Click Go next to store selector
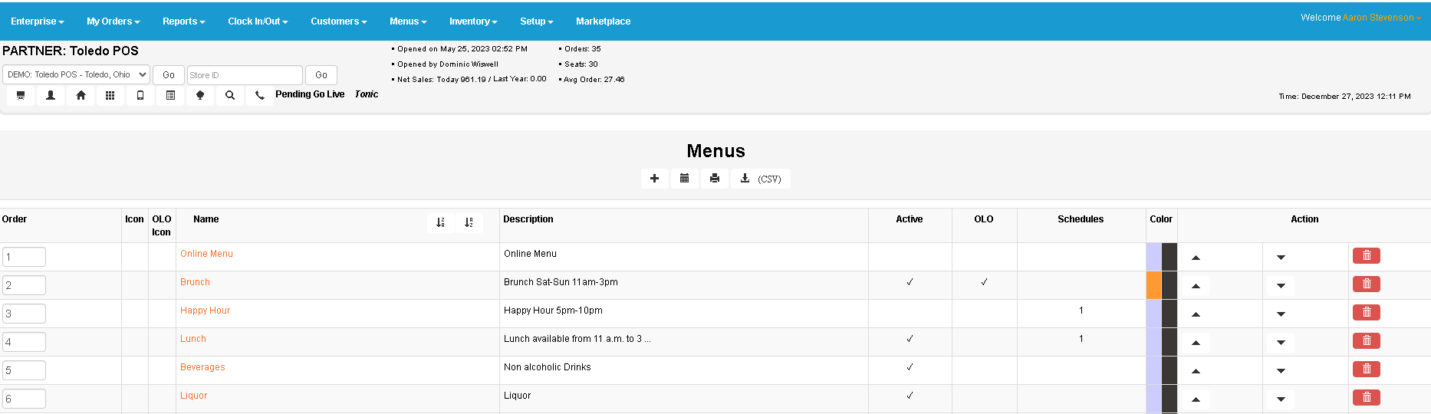Screen dimensions: 1431x414 [x=169, y=74]
